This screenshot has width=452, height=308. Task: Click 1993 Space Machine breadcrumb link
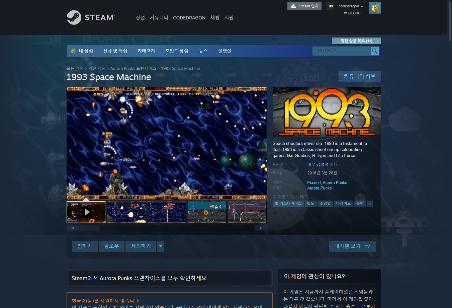click(x=180, y=68)
